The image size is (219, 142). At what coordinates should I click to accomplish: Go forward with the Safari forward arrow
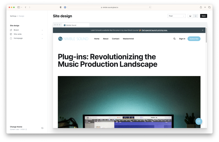point(29,7)
